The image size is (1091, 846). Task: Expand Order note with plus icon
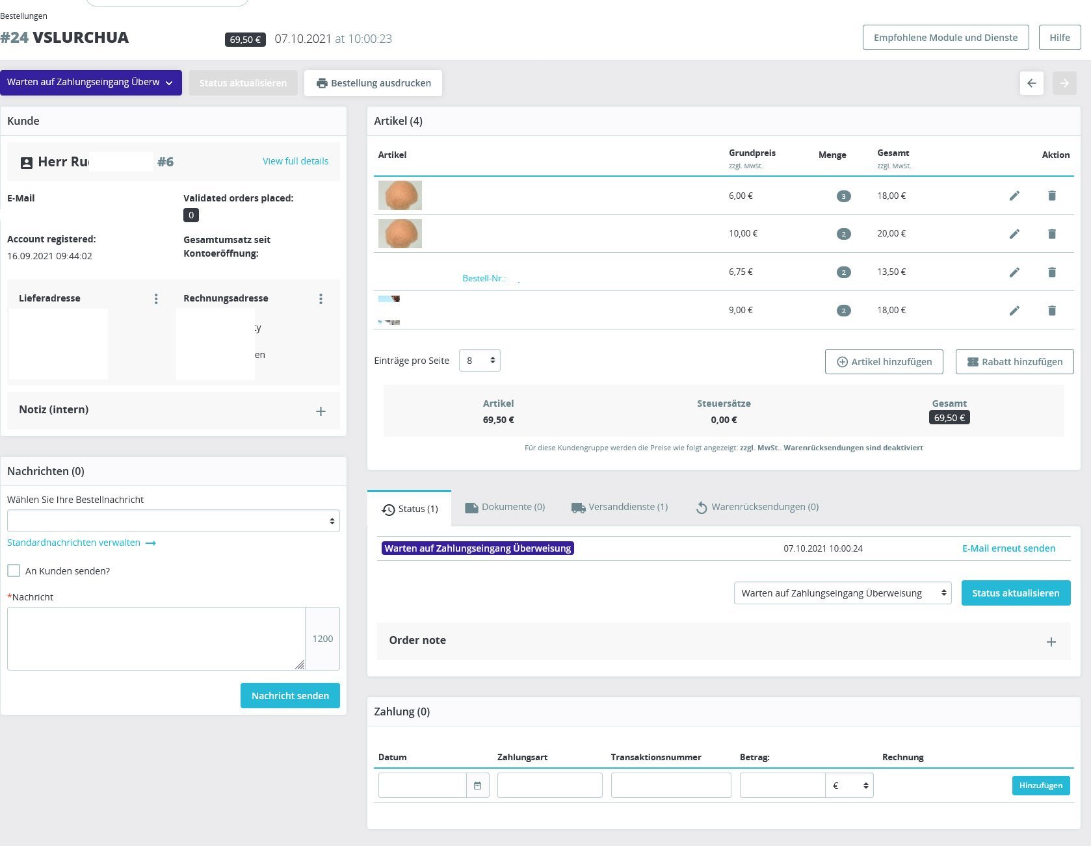1051,642
